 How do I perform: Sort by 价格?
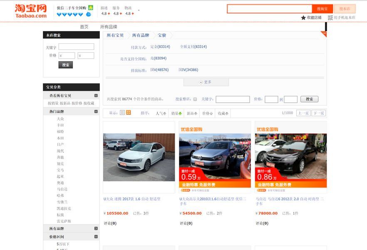click(x=207, y=113)
